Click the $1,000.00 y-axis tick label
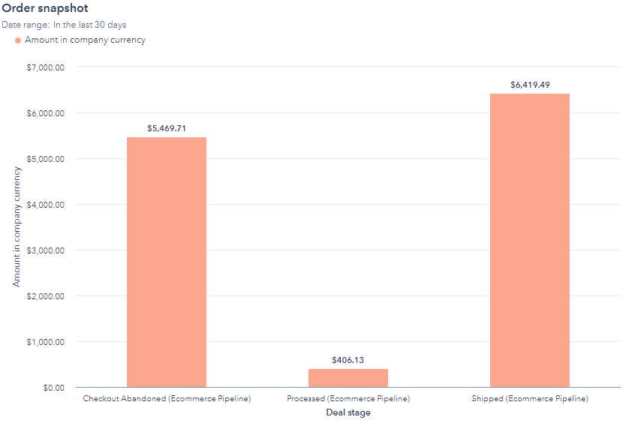638x426 pixels. point(47,342)
